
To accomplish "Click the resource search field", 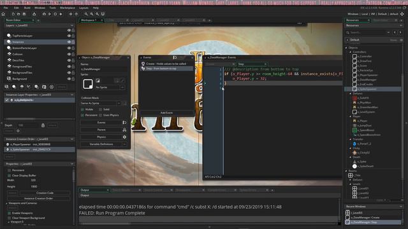I will (368, 32).
